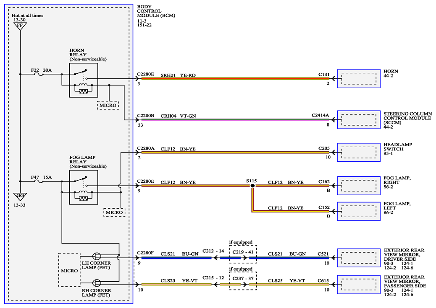Click the GG triangle symbol
Screen dimensions: 436x308
pyautogui.click(x=20, y=197)
